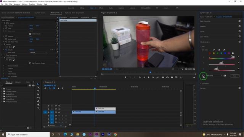The height and width of the screenshot is (137, 244).
Task: Expand the Correction section in Lumetri
Action: [201, 84]
